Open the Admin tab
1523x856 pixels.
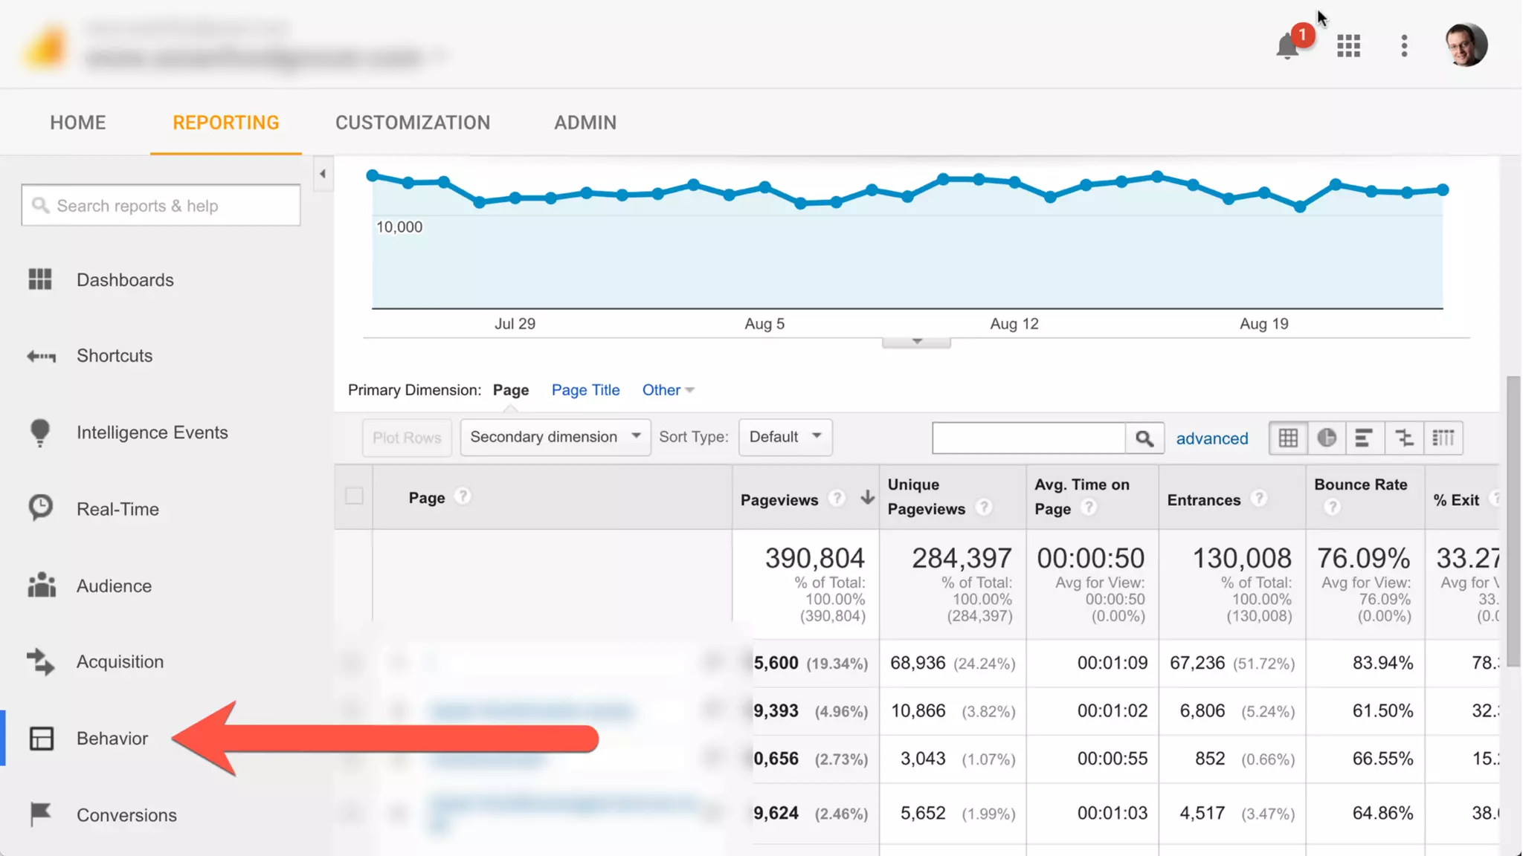pyautogui.click(x=585, y=123)
